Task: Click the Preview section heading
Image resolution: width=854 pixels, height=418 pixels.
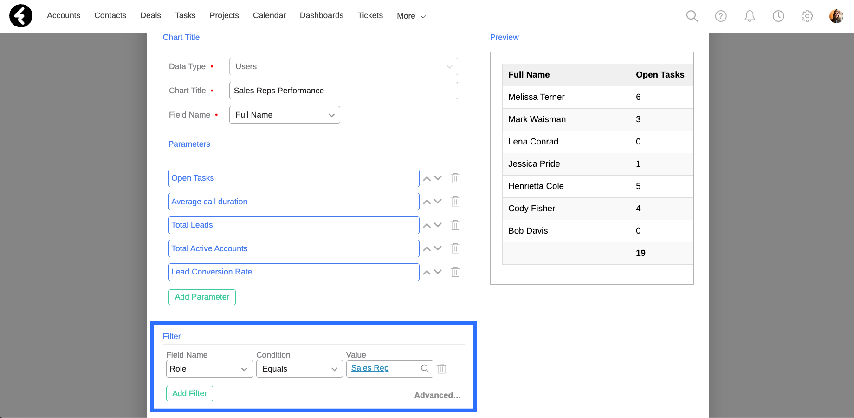Action: pyautogui.click(x=504, y=37)
